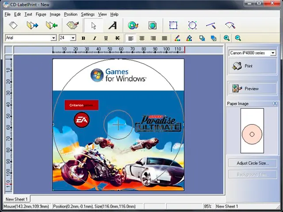The image size is (283, 212).
Task: Select the curved line arc tool
Action: (x=230, y=25)
